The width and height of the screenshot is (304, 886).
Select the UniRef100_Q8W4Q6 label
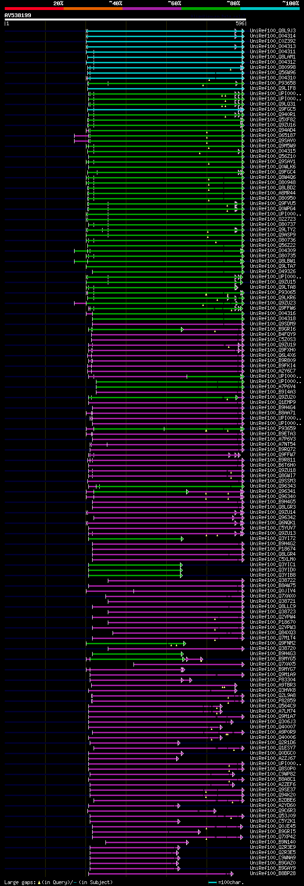point(273,177)
